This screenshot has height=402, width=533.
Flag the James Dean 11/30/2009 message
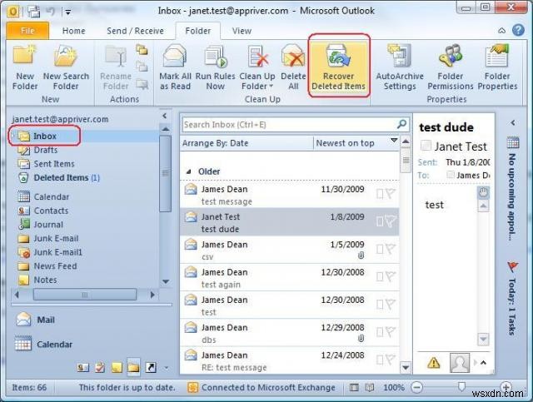[x=391, y=194]
